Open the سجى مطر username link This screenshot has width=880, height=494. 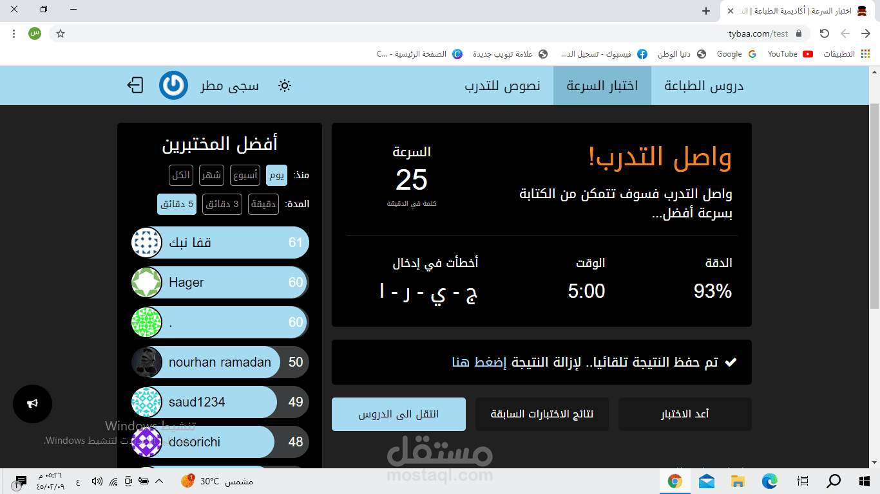229,86
